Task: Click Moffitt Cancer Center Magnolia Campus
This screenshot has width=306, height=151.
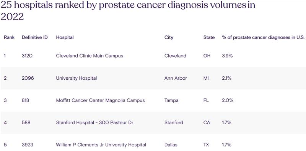Action: tap(100, 100)
